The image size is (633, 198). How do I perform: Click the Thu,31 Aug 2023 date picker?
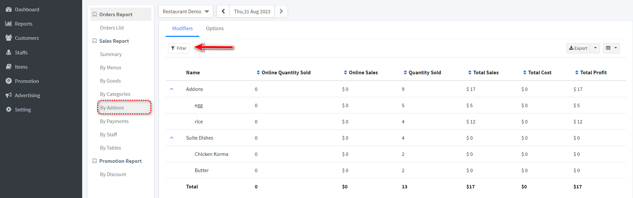click(x=252, y=11)
